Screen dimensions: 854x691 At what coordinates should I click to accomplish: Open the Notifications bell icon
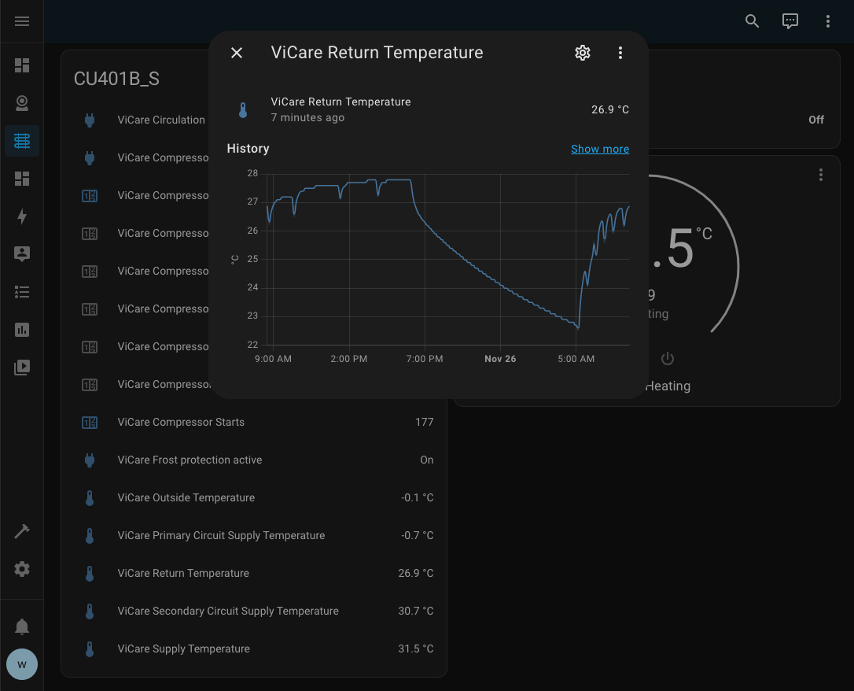[22, 626]
